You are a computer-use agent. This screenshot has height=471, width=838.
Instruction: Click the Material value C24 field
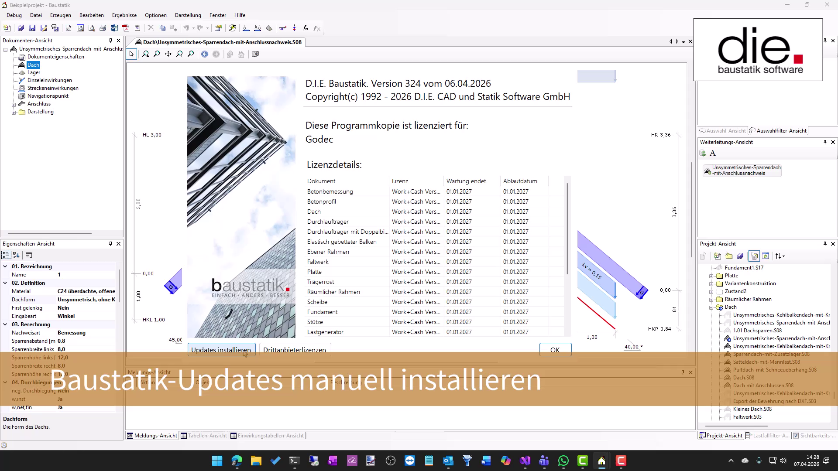tap(86, 291)
